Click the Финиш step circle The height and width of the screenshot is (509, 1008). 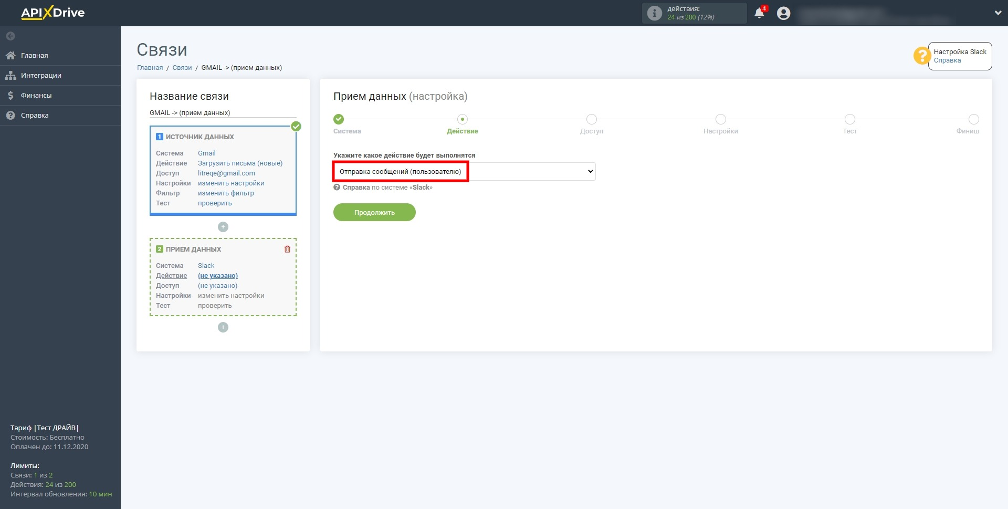[974, 119]
